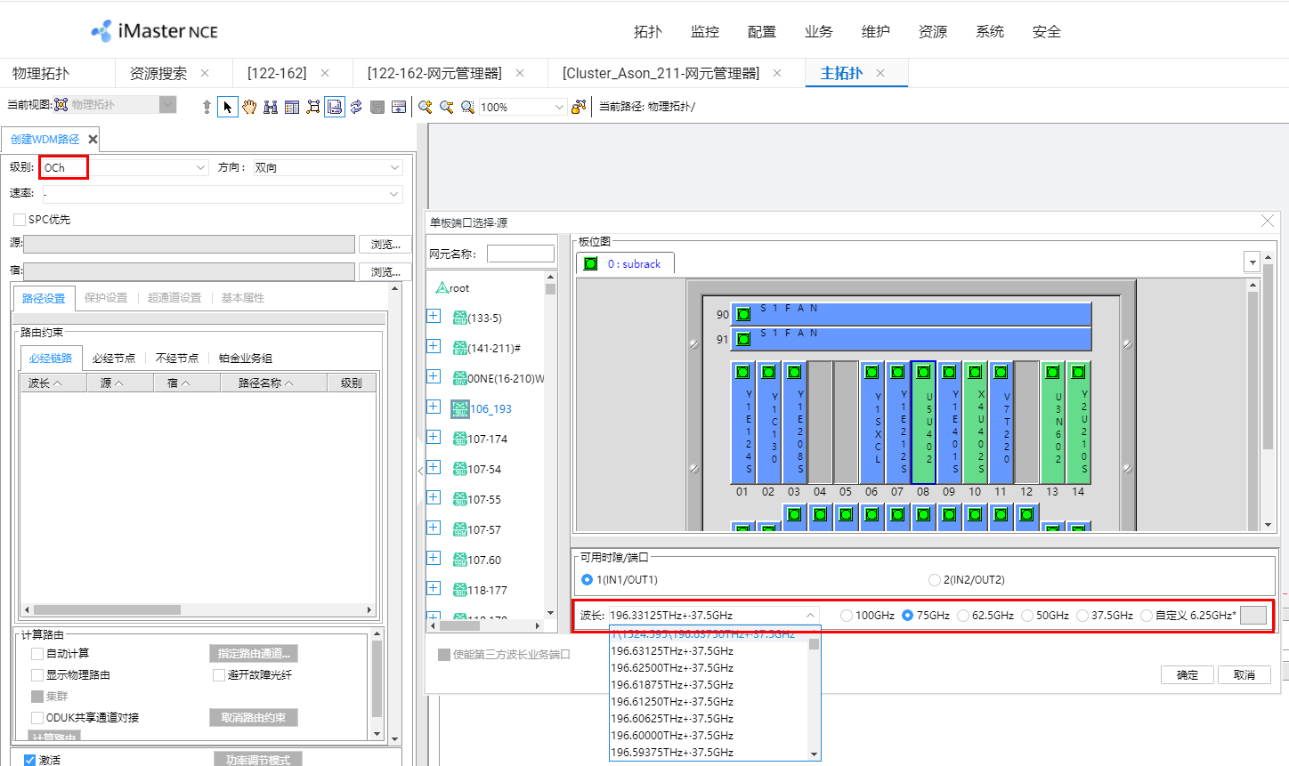Click the fan board in slot 91
This screenshot has height=766, width=1289.
coord(912,339)
